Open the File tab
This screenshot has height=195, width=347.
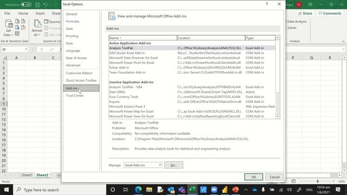tap(7, 13)
